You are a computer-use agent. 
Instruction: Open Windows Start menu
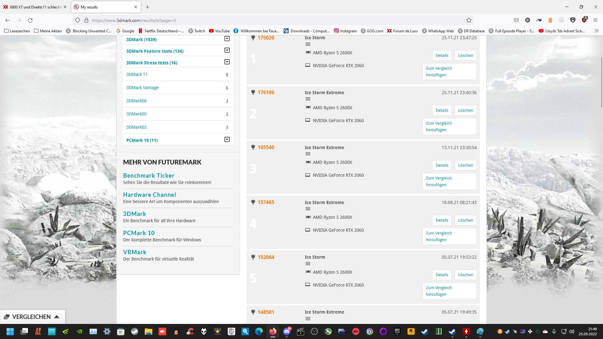pyautogui.click(x=10, y=331)
